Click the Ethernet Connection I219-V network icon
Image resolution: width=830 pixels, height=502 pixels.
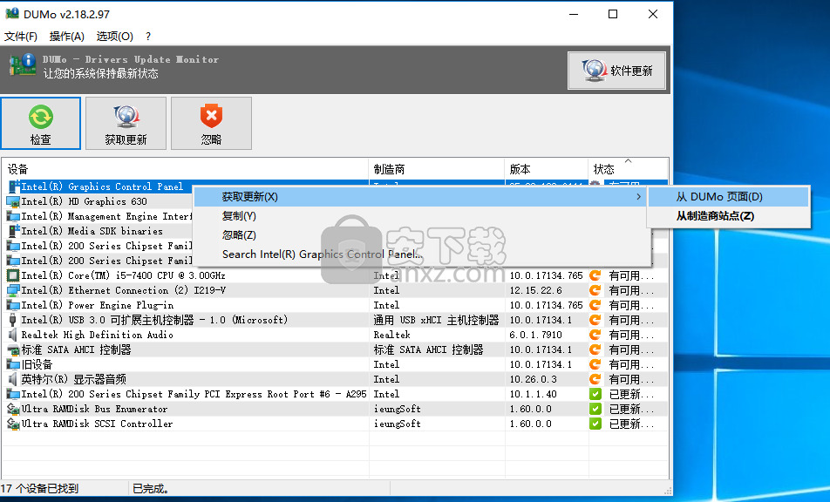13,290
